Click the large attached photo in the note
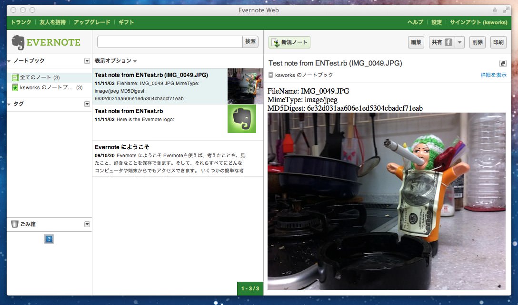This screenshot has height=305, width=518. [x=387, y=201]
